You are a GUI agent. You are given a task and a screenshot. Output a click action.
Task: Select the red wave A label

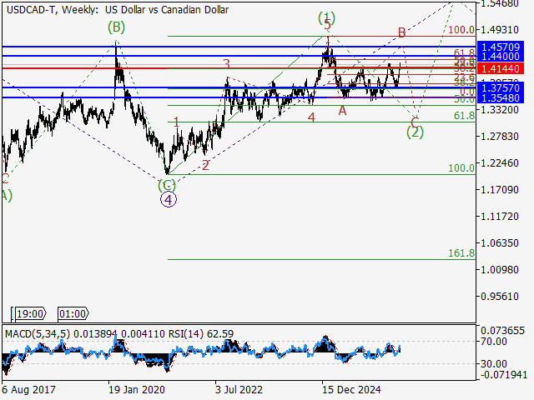click(342, 111)
